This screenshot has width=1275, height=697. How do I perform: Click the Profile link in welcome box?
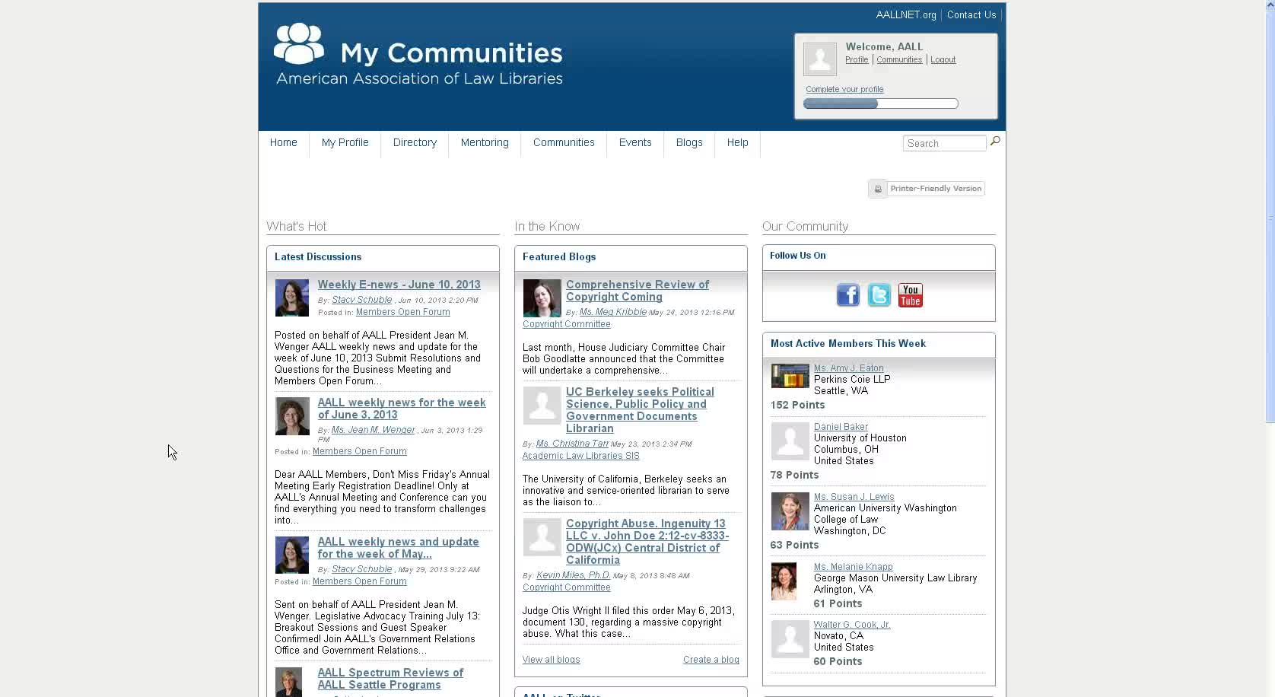click(x=857, y=59)
